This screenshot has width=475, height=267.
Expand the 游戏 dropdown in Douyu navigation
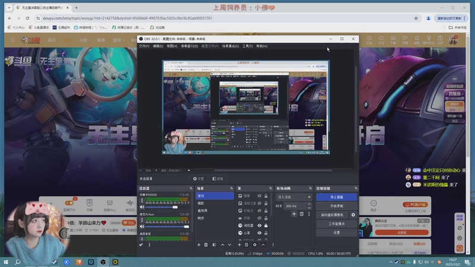[x=118, y=40]
